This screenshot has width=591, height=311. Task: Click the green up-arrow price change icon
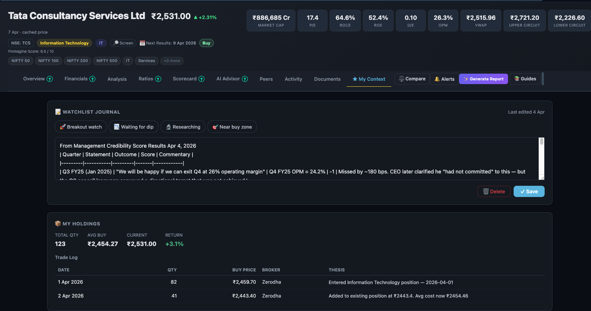pyautogui.click(x=196, y=17)
